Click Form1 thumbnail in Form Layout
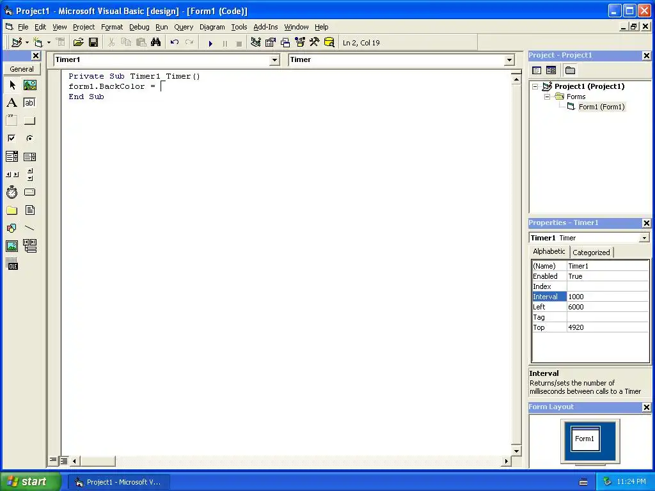 pyautogui.click(x=585, y=439)
